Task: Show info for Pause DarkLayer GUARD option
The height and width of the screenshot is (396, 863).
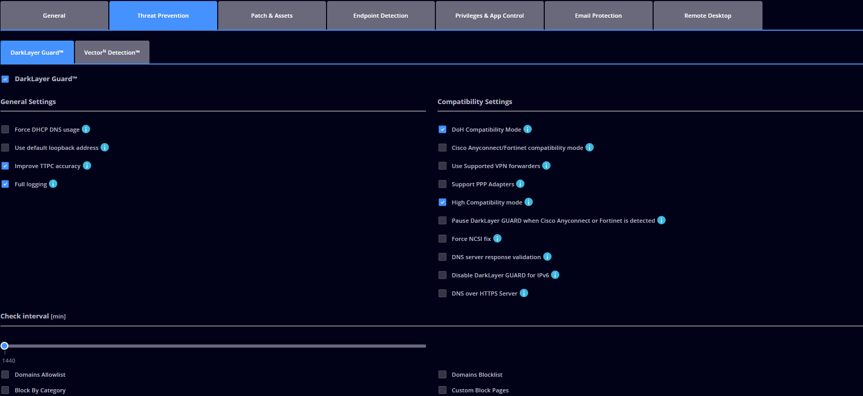Action: click(661, 220)
